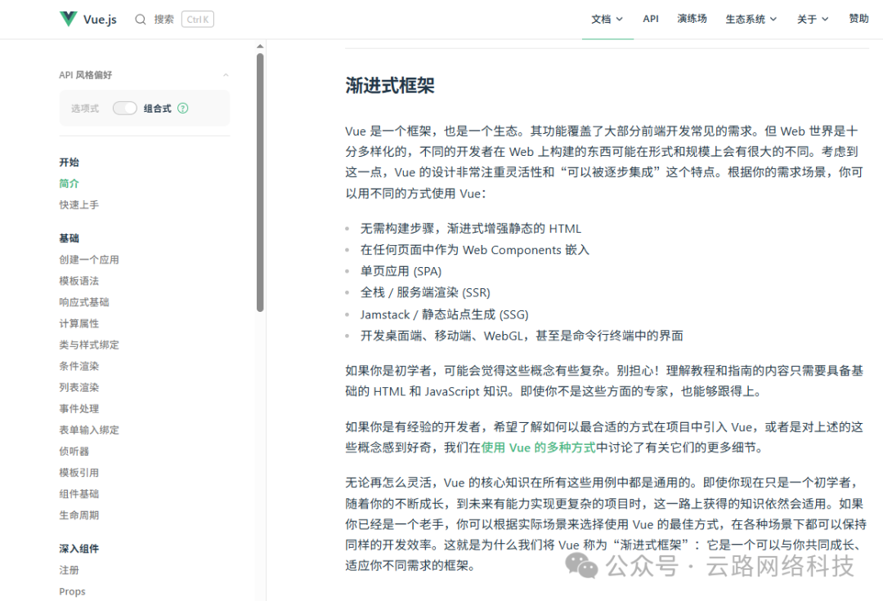Image resolution: width=883 pixels, height=601 pixels.
Task: Click the API style help question icon
Action: 183,108
